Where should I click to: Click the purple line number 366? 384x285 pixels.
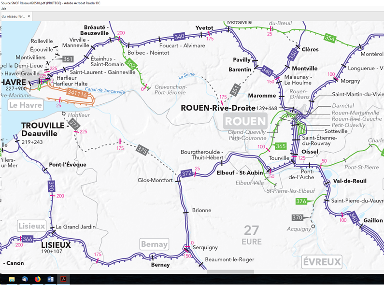pyautogui.click(x=28, y=239)
